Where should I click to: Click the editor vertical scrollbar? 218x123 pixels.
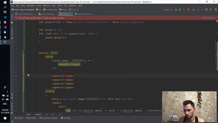click(x=217, y=56)
